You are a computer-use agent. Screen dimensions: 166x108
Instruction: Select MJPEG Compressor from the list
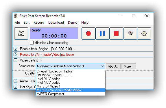coord(71,94)
